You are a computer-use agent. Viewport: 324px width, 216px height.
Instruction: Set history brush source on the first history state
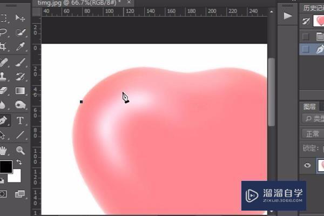coord(306,37)
